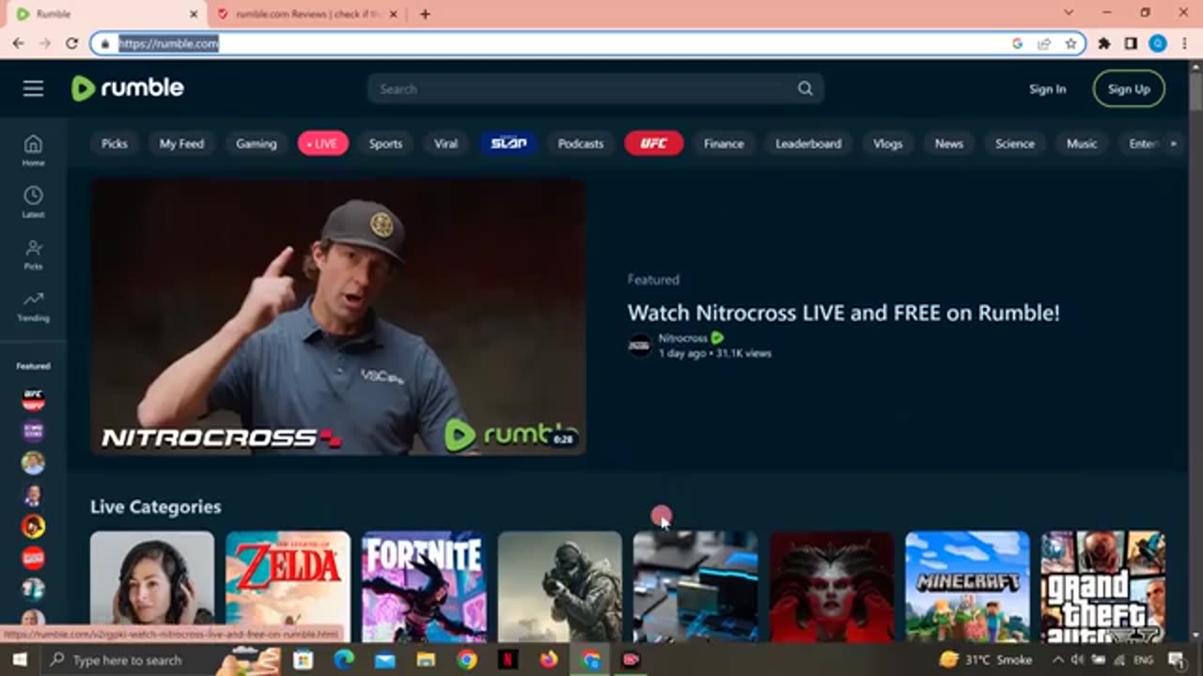Close the Rumble tab

pyautogui.click(x=195, y=14)
